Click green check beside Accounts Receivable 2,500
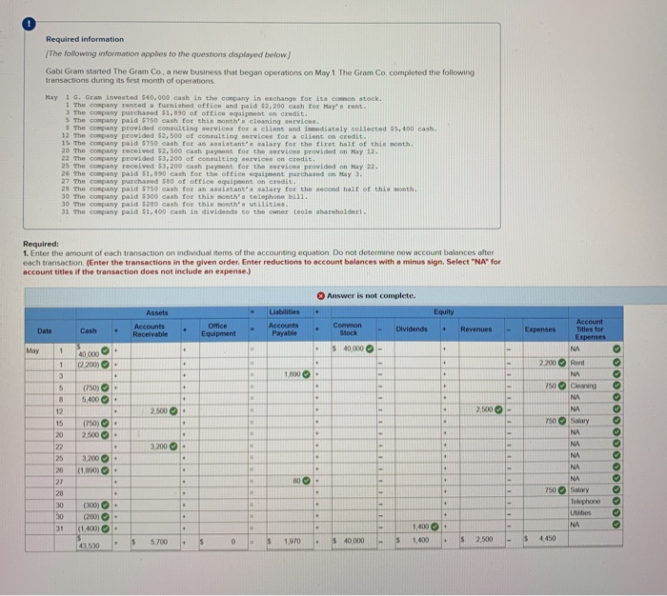 pyautogui.click(x=173, y=411)
